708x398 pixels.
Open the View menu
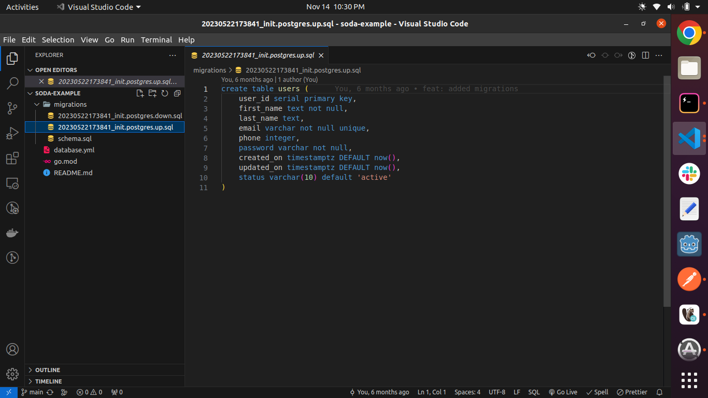coord(89,40)
